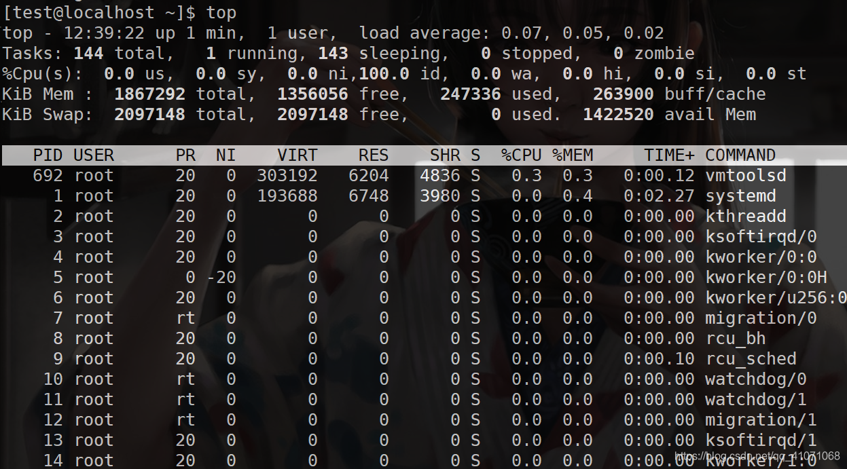Click the VIRT column header
The image size is (847, 469).
(298, 155)
